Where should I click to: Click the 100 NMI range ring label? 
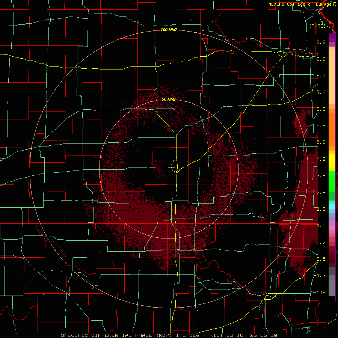169,30
